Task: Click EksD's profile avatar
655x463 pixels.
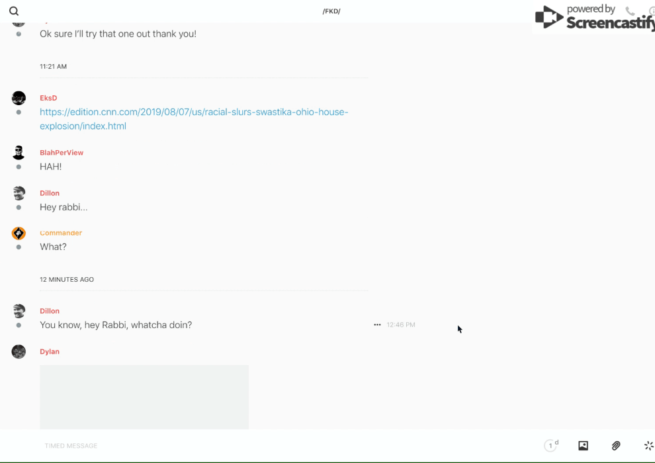Action: (19, 99)
